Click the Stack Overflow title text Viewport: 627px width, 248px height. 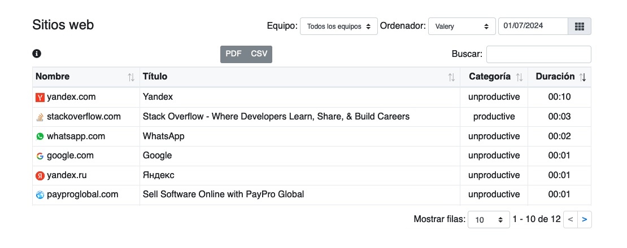tap(276, 117)
